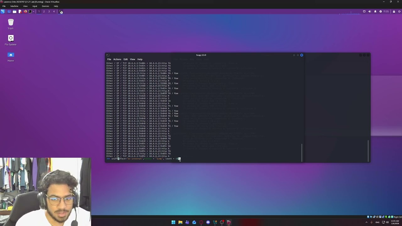The height and width of the screenshot is (226, 402).
Task: Open the Scapy terminal View menu
Action: click(133, 59)
